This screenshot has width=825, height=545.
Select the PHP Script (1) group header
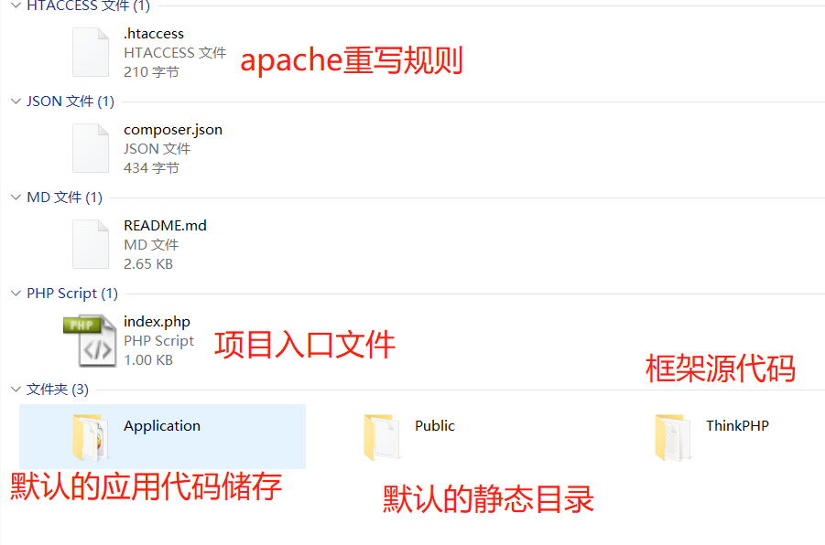click(x=72, y=294)
